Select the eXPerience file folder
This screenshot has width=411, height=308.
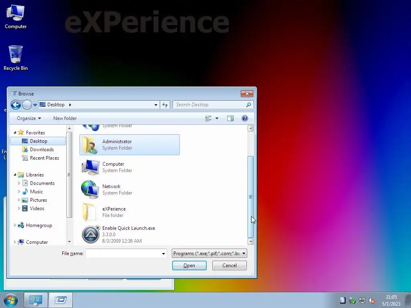130,212
